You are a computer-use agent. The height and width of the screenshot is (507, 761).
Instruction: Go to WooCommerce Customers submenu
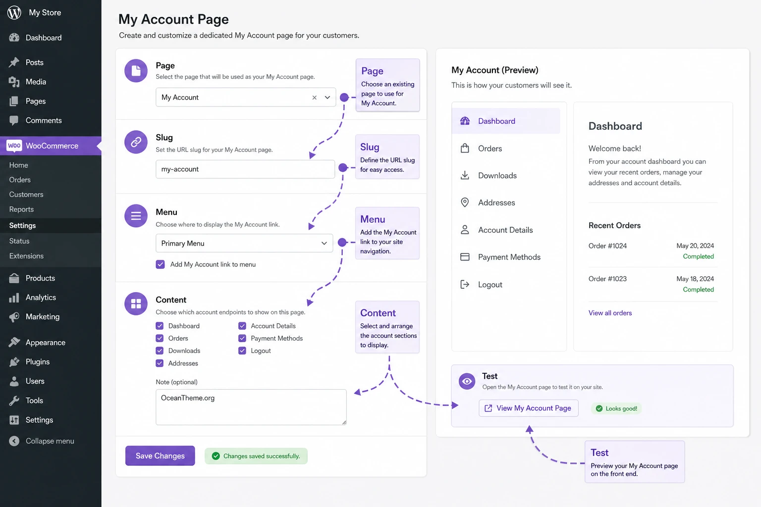coord(26,195)
